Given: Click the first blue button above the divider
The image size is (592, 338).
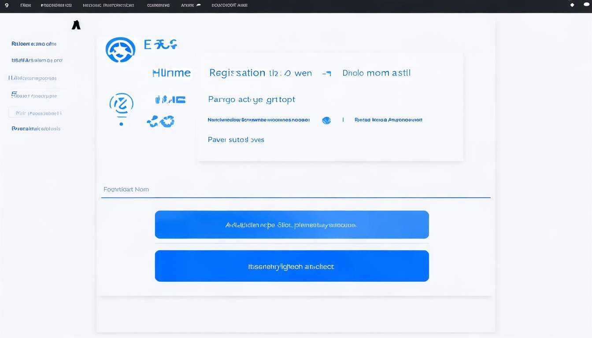Looking at the screenshot, I should tap(292, 225).
